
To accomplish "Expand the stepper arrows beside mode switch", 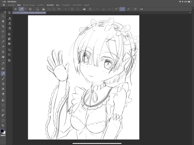I will (x=26, y=9).
